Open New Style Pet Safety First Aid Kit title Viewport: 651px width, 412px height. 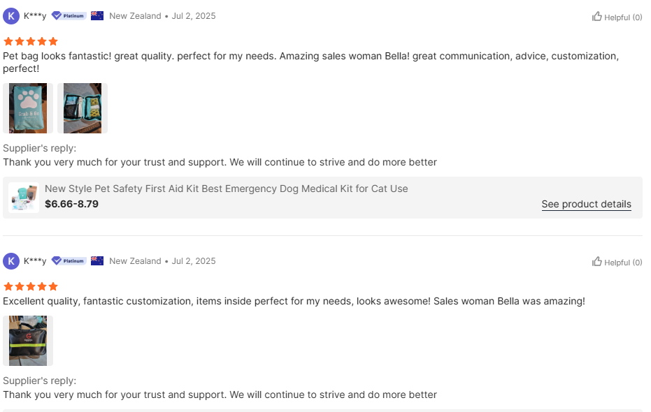click(226, 189)
